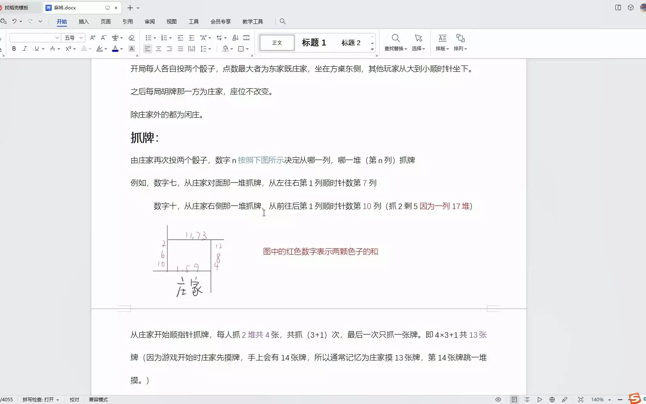Increase paragraph indent

coord(191,38)
